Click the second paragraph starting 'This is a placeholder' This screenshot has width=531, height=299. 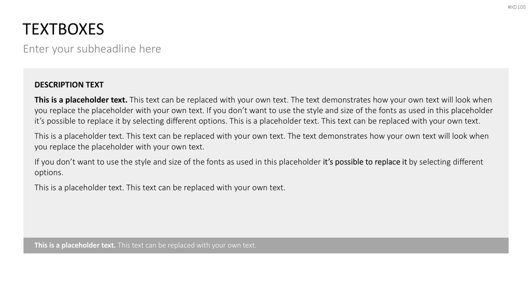click(x=261, y=141)
